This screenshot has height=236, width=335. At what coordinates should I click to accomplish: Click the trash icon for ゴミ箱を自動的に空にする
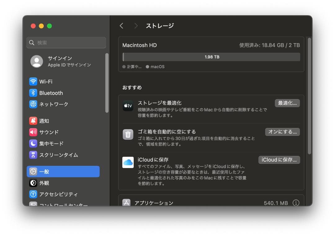128,134
